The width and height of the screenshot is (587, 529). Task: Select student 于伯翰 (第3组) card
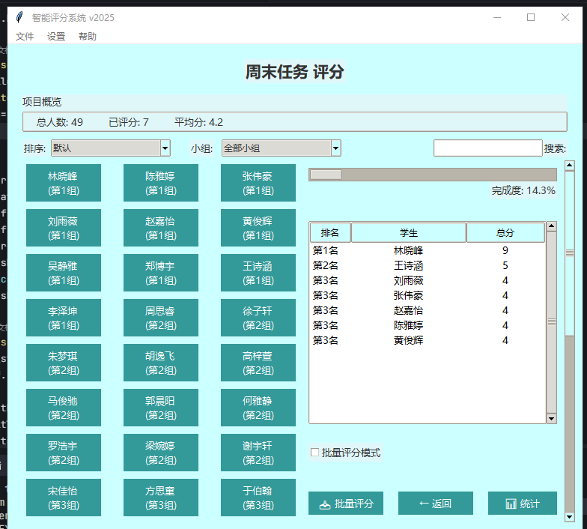point(258,498)
